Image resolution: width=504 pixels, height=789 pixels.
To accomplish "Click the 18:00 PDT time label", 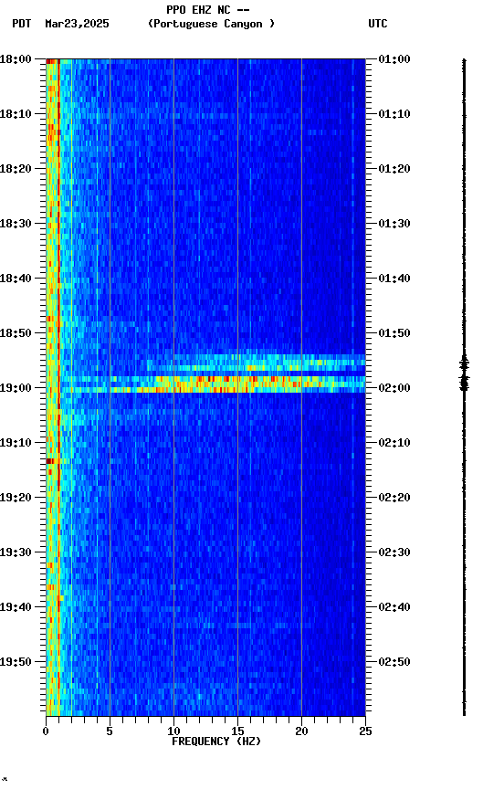I will coord(16,59).
